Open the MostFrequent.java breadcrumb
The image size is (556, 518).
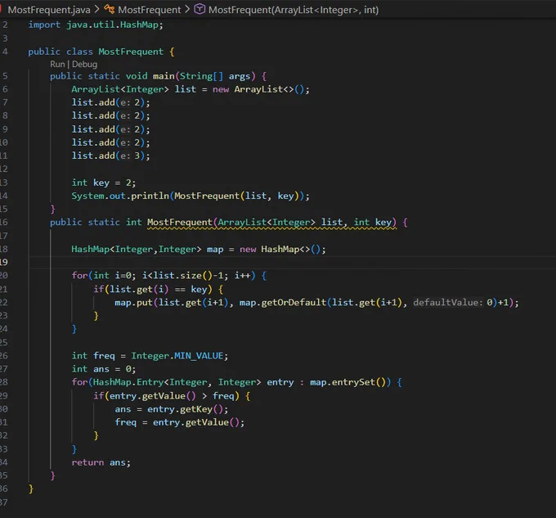(x=49, y=10)
